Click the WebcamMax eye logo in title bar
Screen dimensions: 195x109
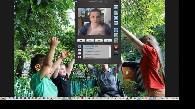click(76, 2)
